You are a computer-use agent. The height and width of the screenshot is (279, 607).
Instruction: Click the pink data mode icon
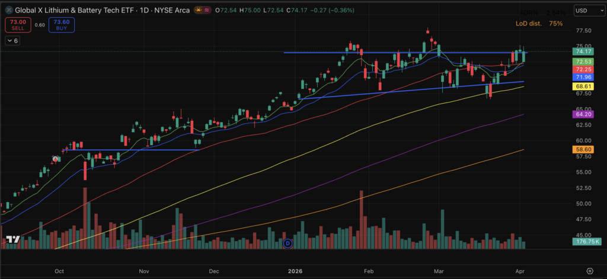pos(206,11)
